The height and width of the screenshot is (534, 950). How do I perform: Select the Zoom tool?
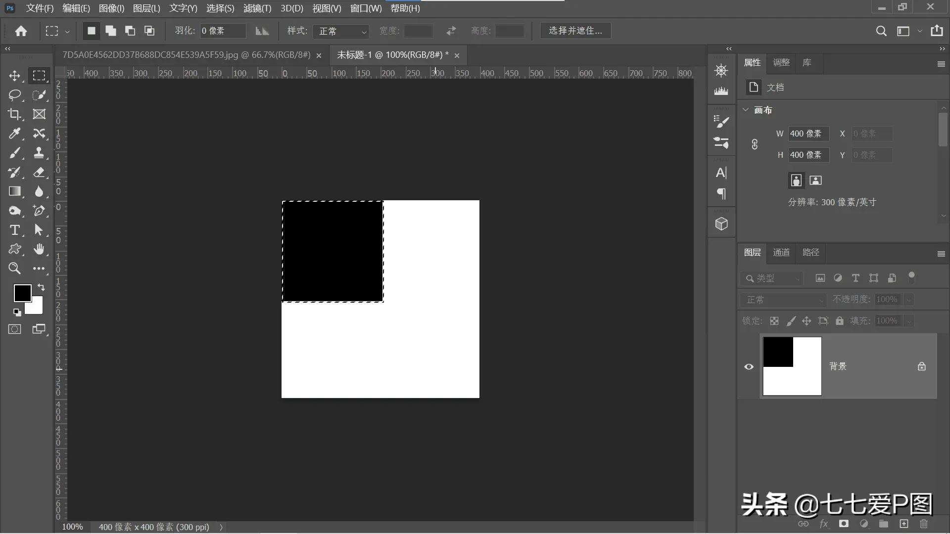(14, 268)
